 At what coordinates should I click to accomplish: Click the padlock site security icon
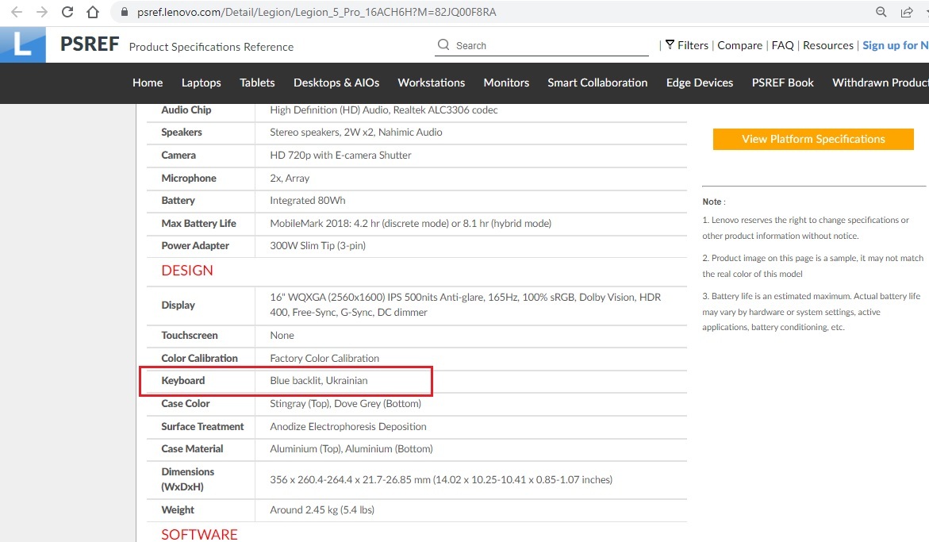point(125,12)
